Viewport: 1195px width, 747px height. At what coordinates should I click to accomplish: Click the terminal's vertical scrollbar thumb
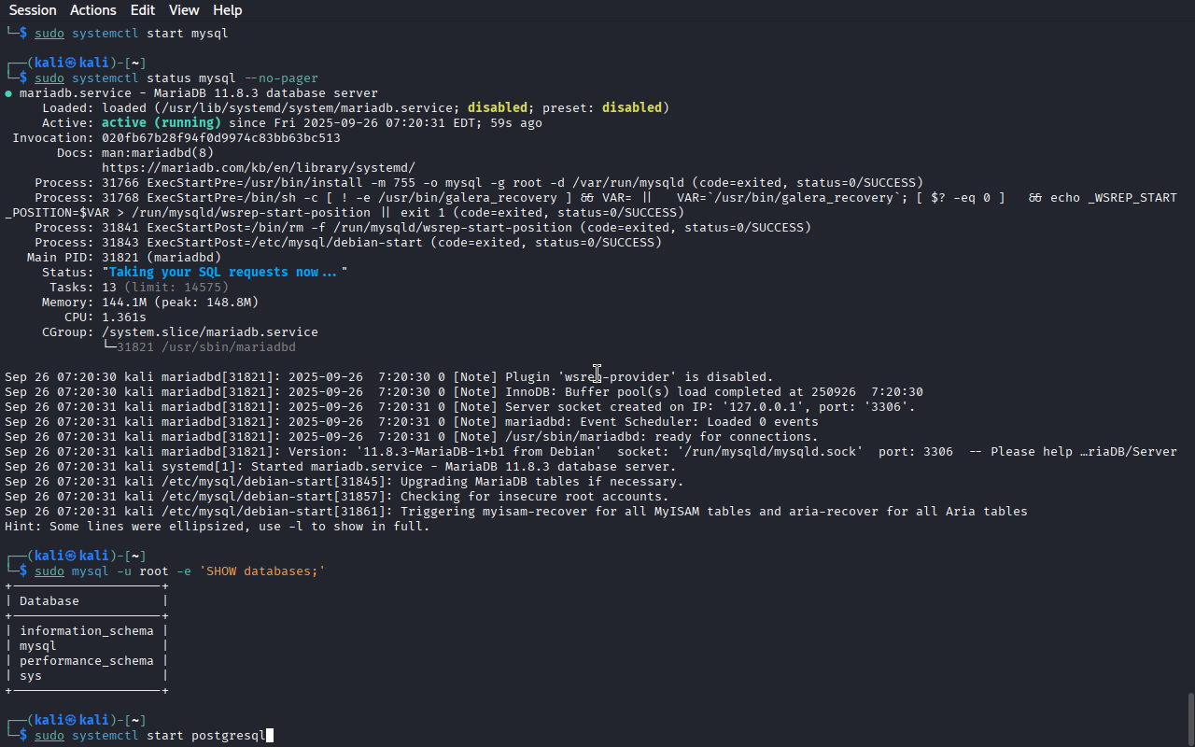click(1189, 717)
